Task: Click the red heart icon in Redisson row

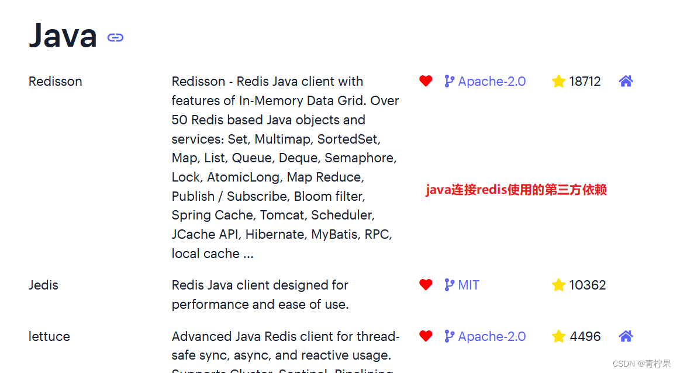Action: click(x=426, y=81)
